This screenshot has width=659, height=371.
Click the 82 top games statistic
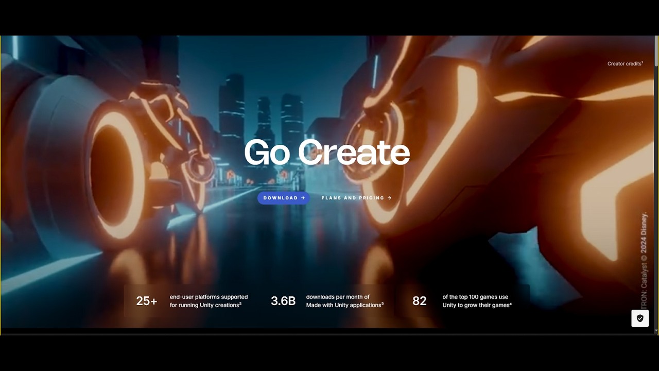tap(420, 301)
